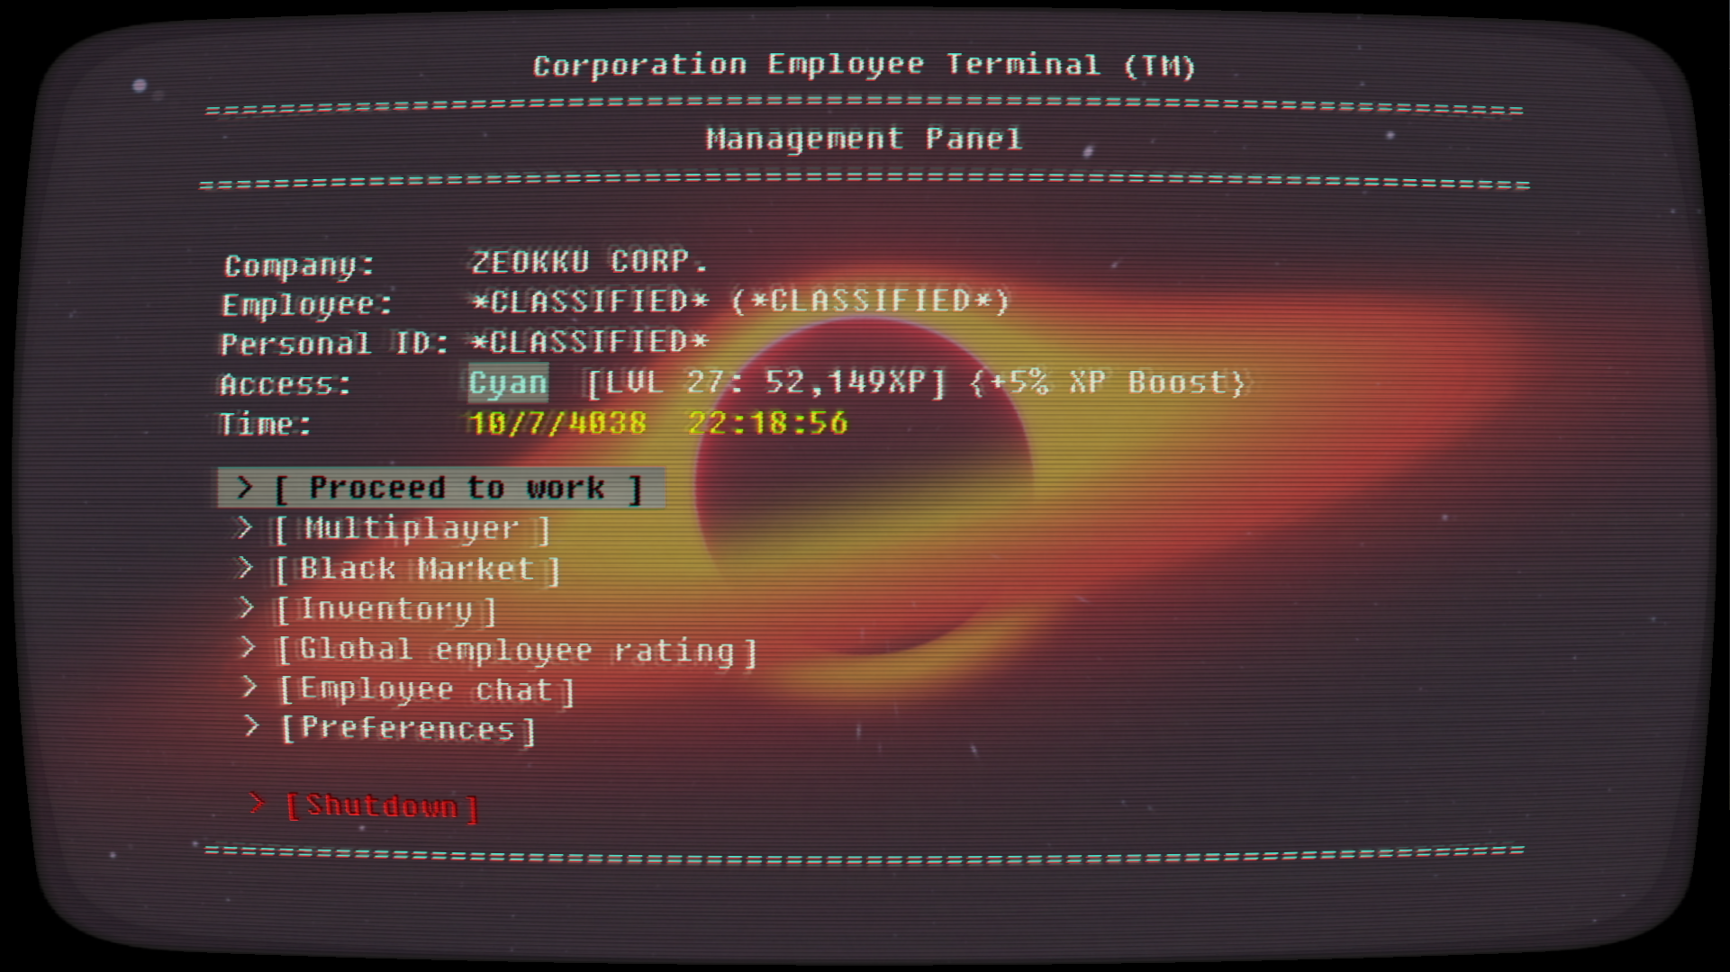Screen dimensions: 1730x972
Task: Open the Inventory menu entry
Action: (385, 610)
